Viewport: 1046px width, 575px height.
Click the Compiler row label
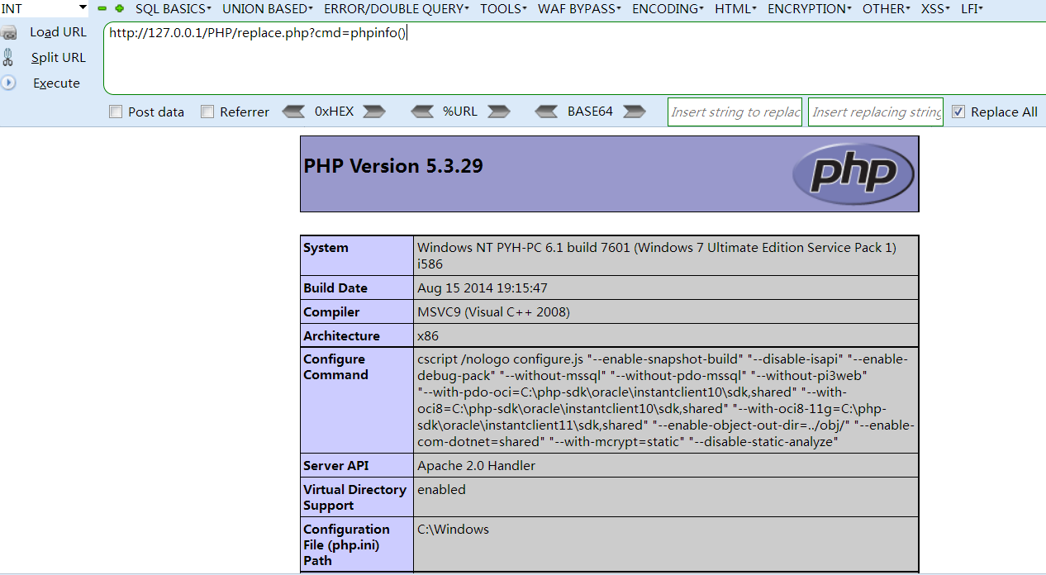pos(331,312)
